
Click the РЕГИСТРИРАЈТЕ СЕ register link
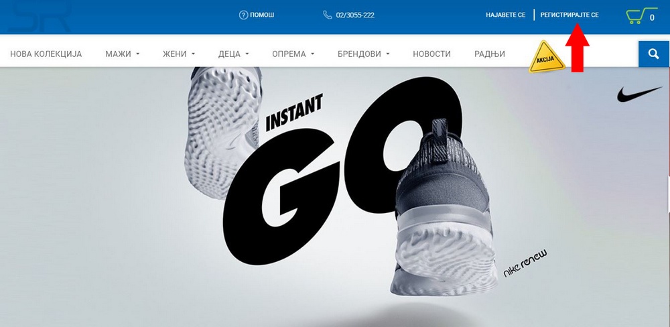pyautogui.click(x=569, y=15)
